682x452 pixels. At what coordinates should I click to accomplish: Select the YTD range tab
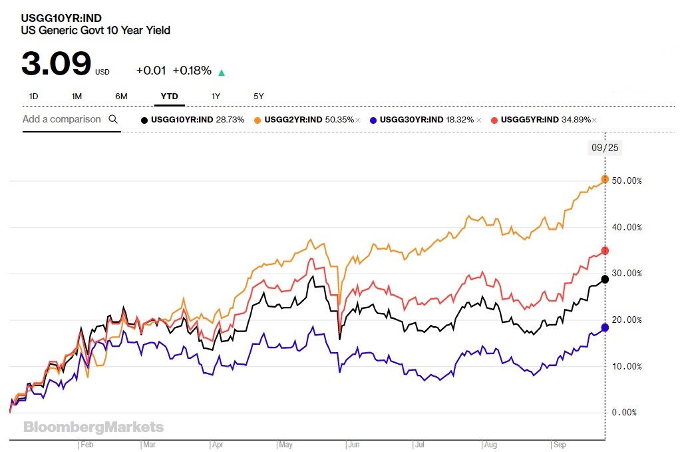click(x=169, y=97)
